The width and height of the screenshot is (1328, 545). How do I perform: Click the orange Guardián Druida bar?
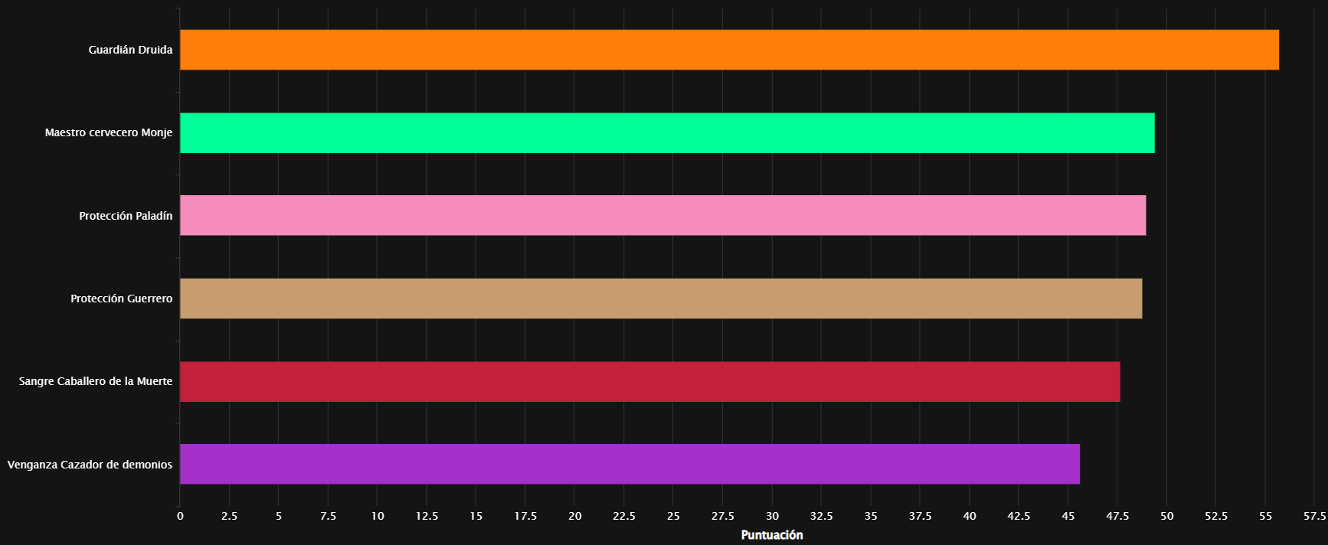click(729, 50)
